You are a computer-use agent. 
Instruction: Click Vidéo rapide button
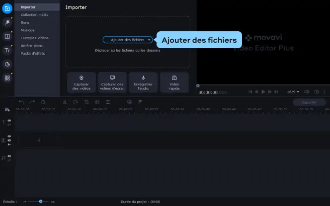[x=174, y=82]
